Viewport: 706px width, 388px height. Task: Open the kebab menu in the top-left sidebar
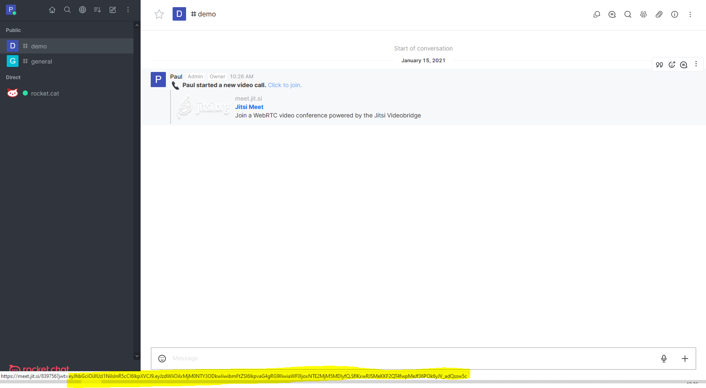(x=128, y=9)
